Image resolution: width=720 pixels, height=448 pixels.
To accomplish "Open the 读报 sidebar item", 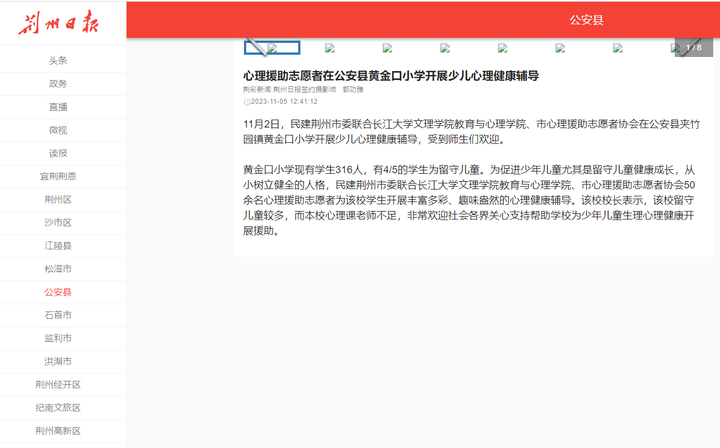I will (58, 153).
